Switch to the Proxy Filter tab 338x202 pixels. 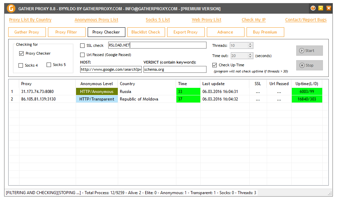tap(67, 32)
